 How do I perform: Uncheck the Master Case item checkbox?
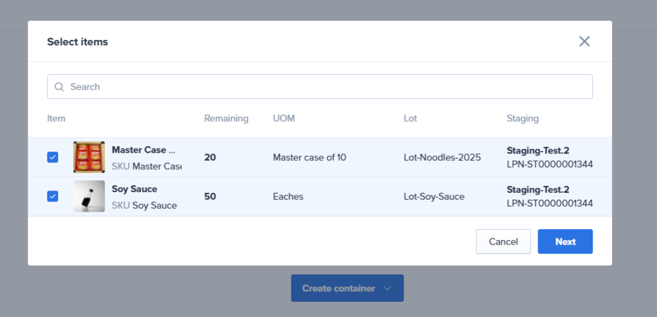[x=53, y=157]
